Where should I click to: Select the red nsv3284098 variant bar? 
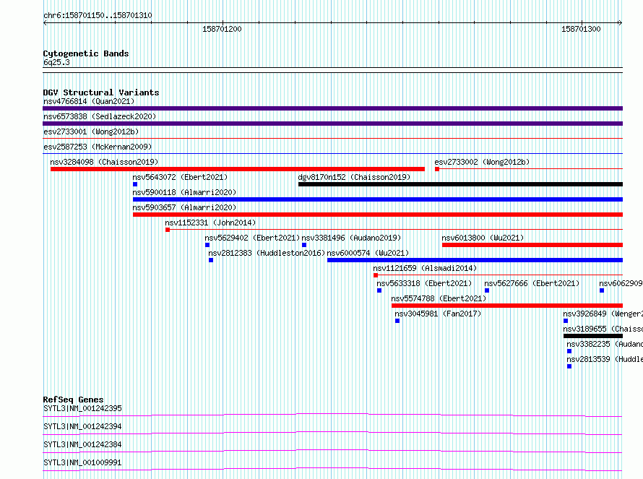point(238,169)
